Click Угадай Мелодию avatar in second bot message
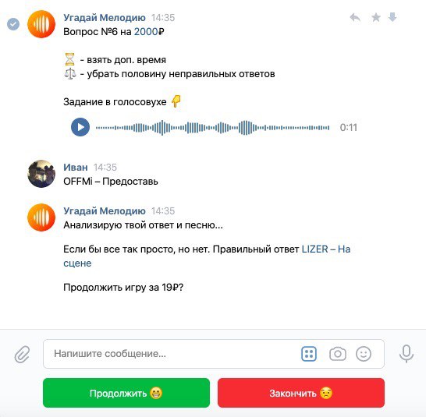426x417 pixels. tap(41, 217)
